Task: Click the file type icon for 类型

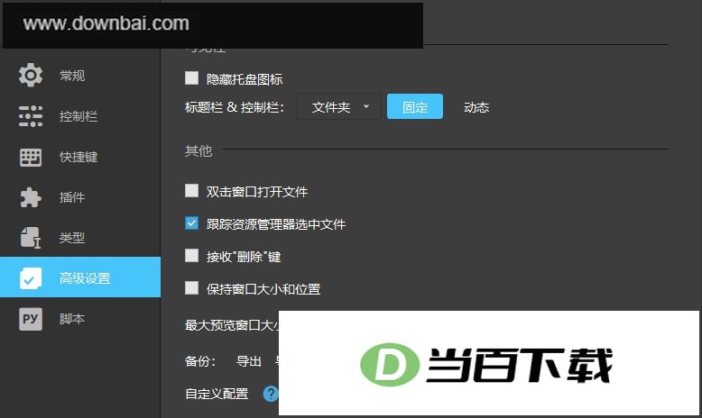Action: [31, 238]
